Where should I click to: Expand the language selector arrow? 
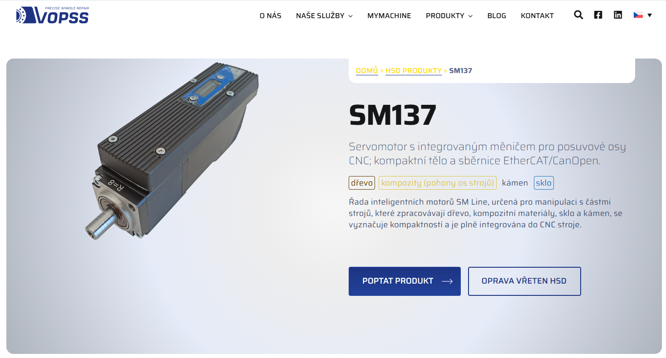pyautogui.click(x=650, y=15)
